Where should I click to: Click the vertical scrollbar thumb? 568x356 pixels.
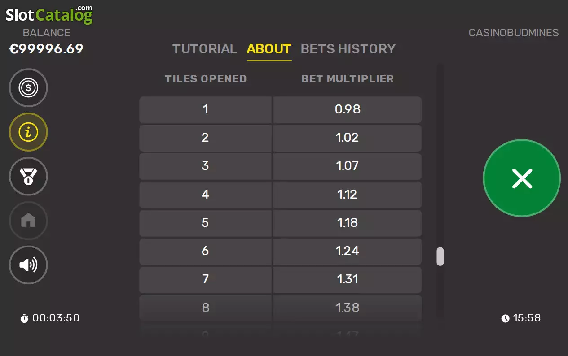pyautogui.click(x=440, y=256)
